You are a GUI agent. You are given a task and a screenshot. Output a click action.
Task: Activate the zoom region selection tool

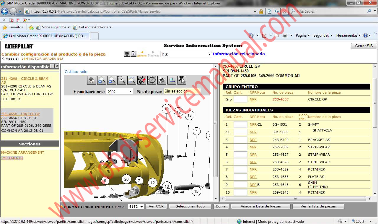121,80
